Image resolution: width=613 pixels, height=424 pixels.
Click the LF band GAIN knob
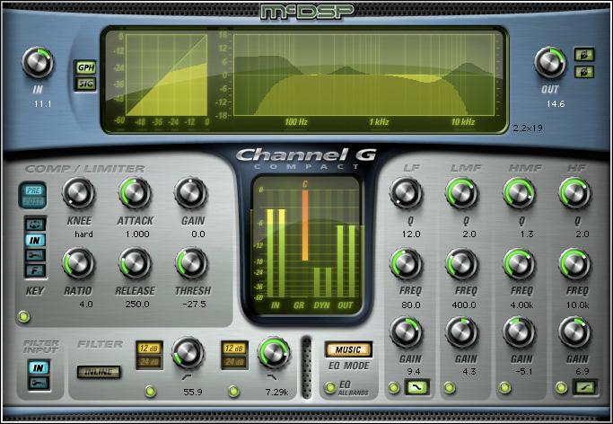[x=407, y=332]
